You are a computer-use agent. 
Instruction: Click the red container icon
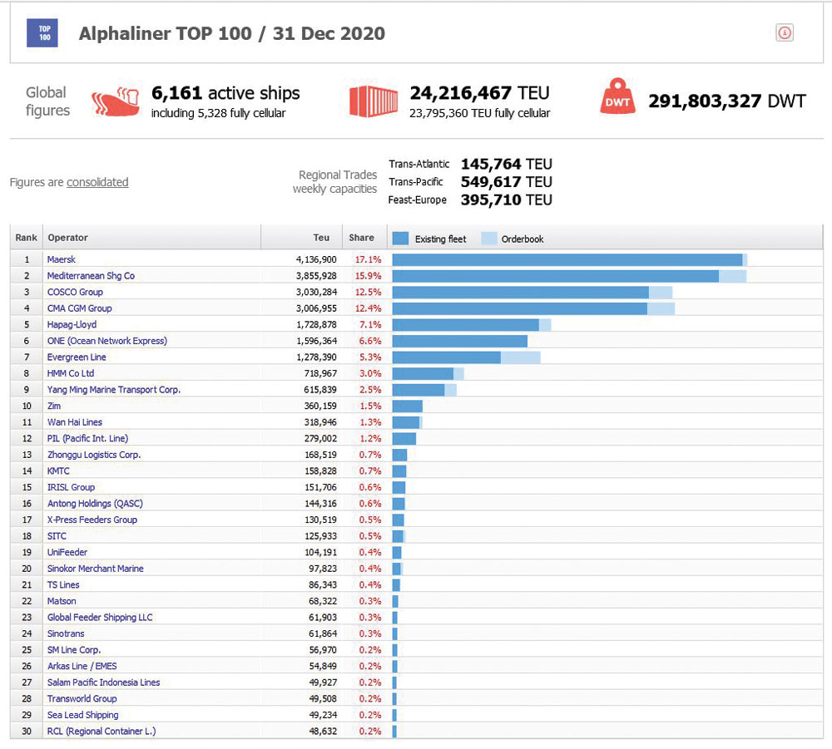point(374,101)
